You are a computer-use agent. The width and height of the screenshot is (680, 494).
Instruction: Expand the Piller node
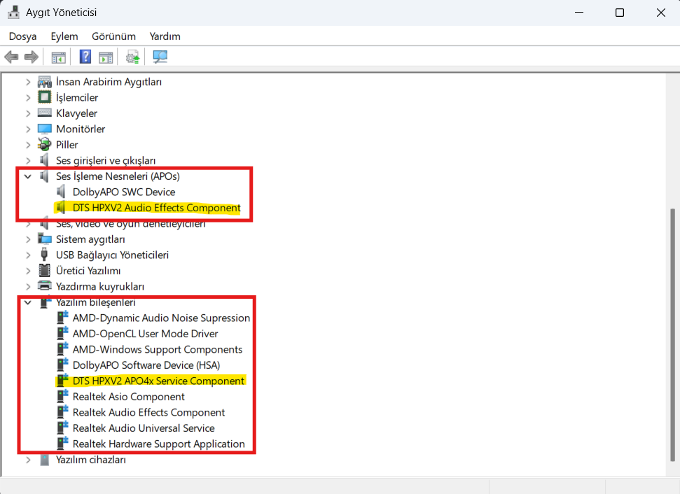28,145
